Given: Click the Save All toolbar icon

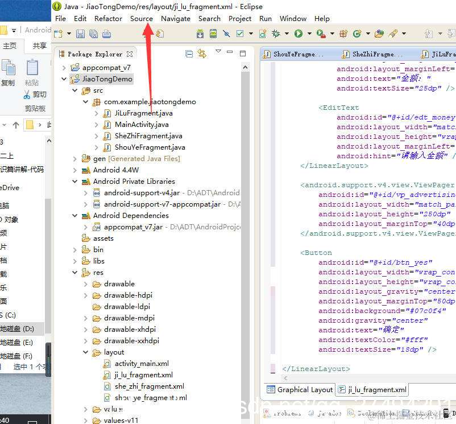Looking at the screenshot, I should pos(93,34).
